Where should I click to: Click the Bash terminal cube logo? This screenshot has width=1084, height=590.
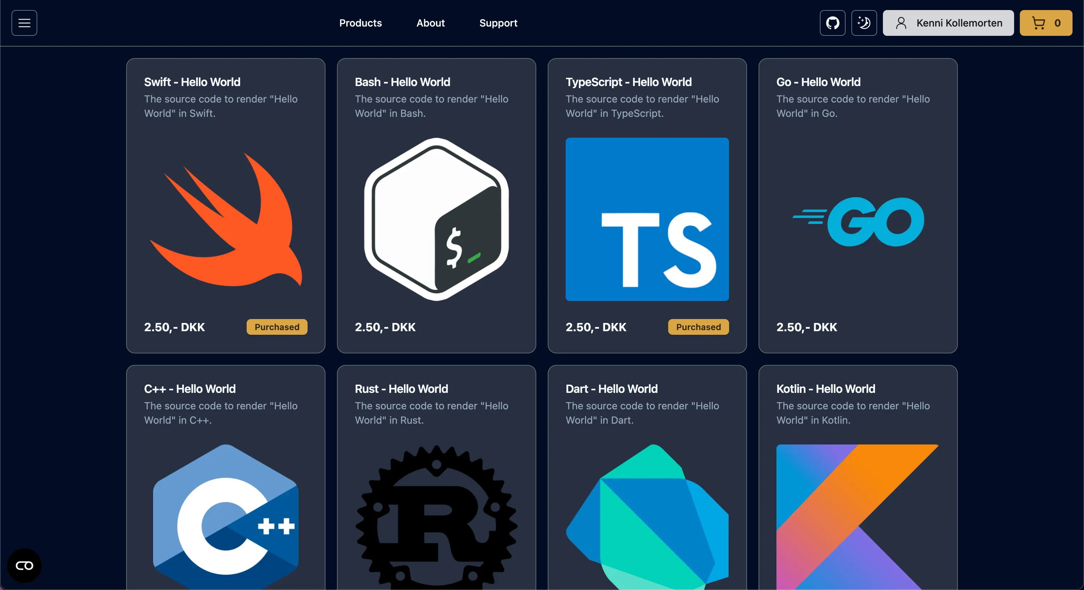point(436,219)
